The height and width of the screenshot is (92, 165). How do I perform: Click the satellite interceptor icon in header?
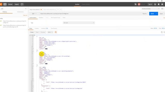click(136, 4)
